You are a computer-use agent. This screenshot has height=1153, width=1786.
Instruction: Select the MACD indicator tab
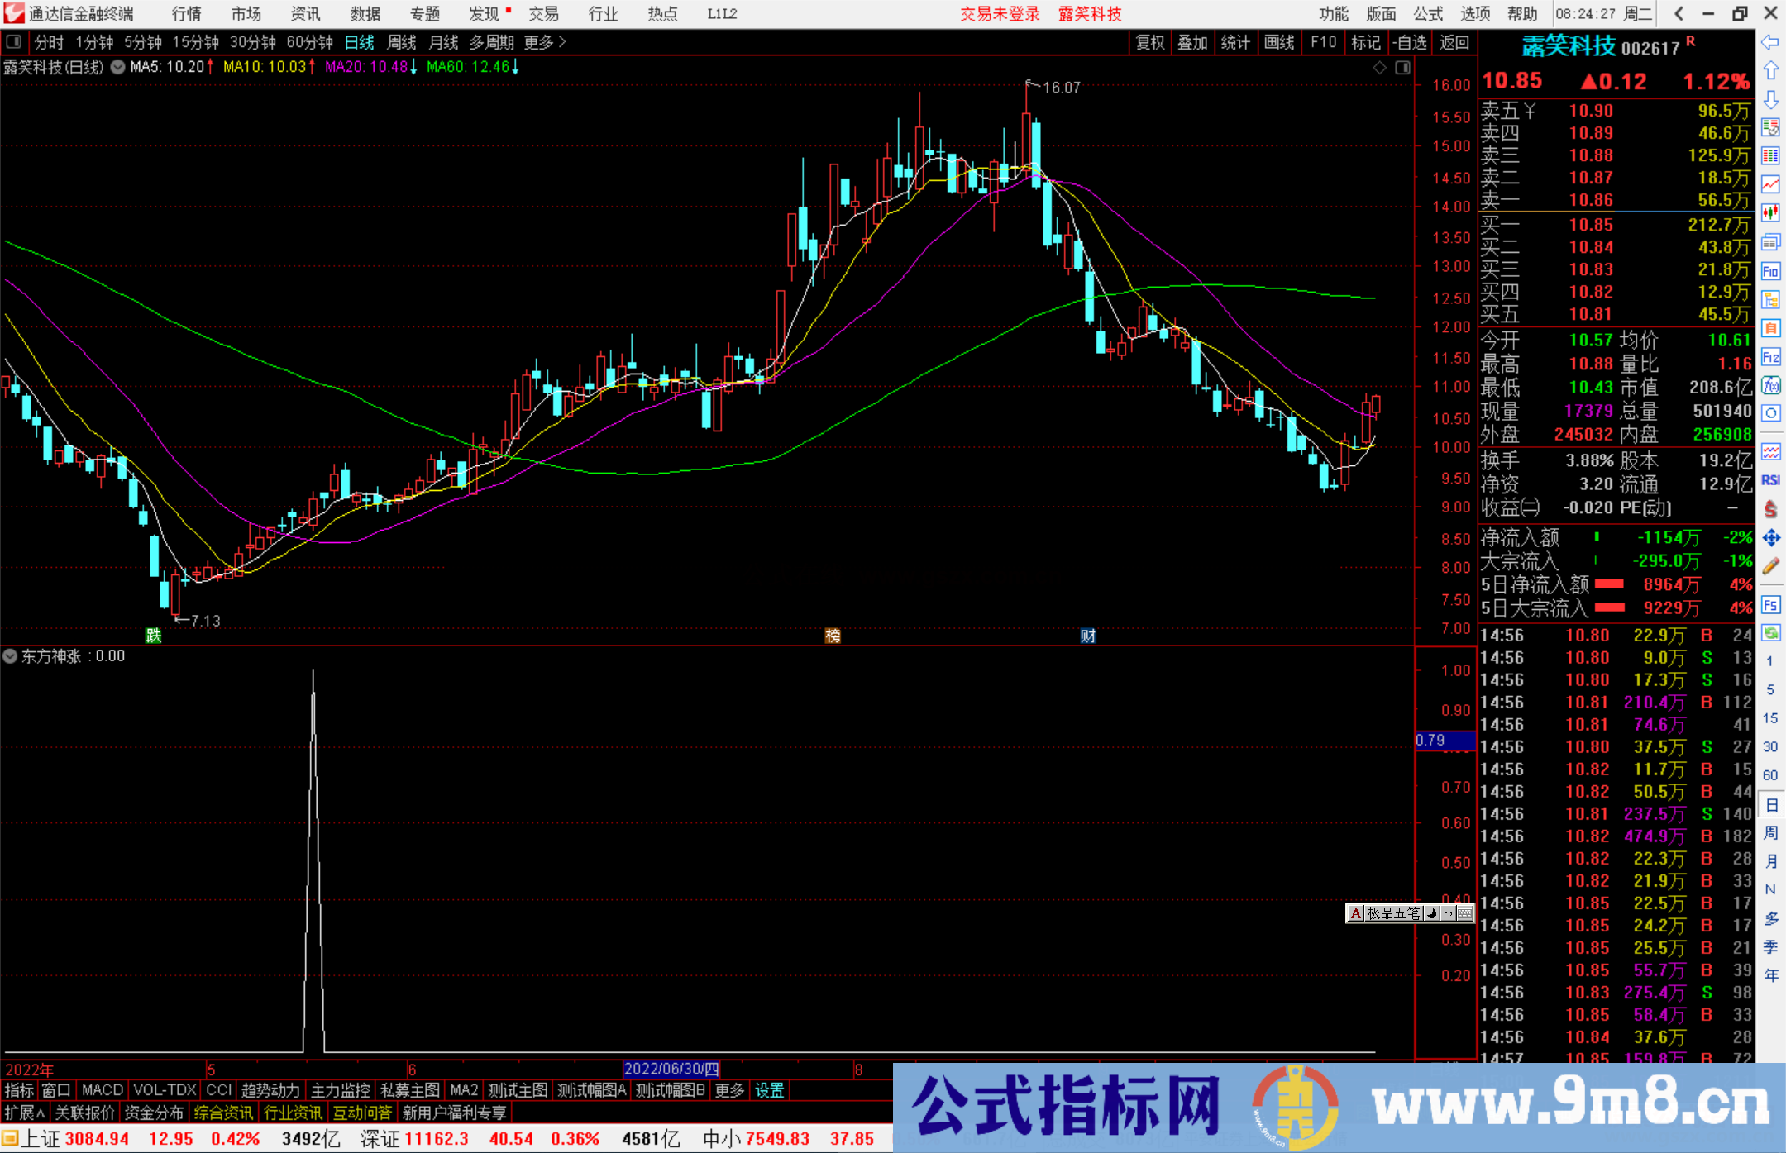[103, 1090]
